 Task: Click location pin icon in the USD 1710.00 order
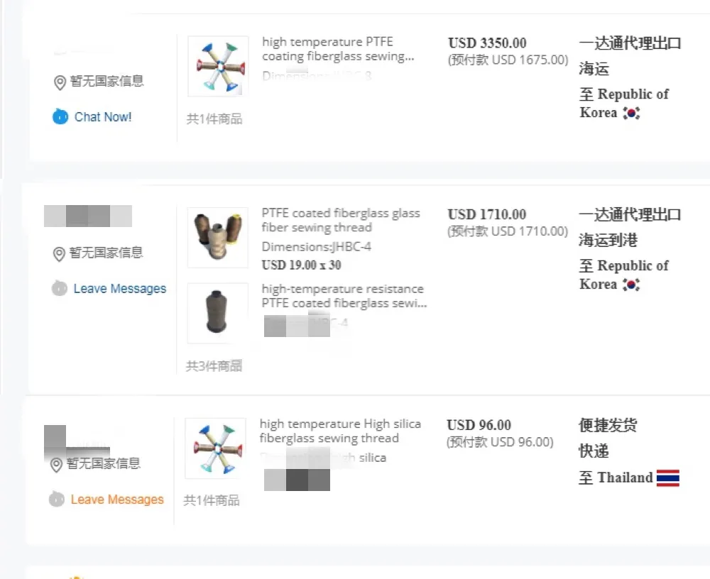60,254
